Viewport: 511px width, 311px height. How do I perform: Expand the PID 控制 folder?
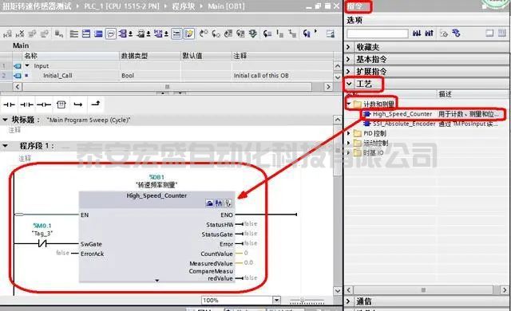click(x=348, y=133)
